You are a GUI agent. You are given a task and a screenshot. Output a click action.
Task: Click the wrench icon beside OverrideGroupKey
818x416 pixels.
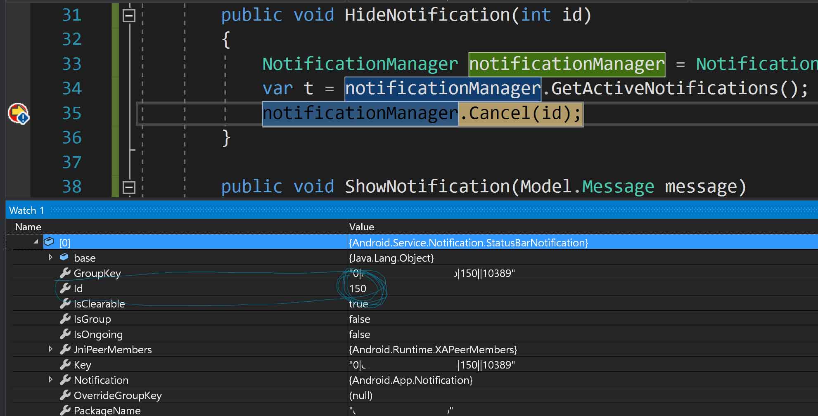coord(66,395)
